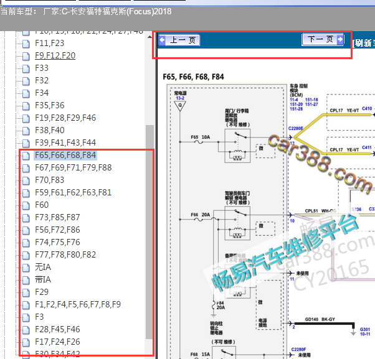Viewport: 375px width, 359px height.
Task: Click the page icon beside F73,F85,F87
Action: [26, 218]
